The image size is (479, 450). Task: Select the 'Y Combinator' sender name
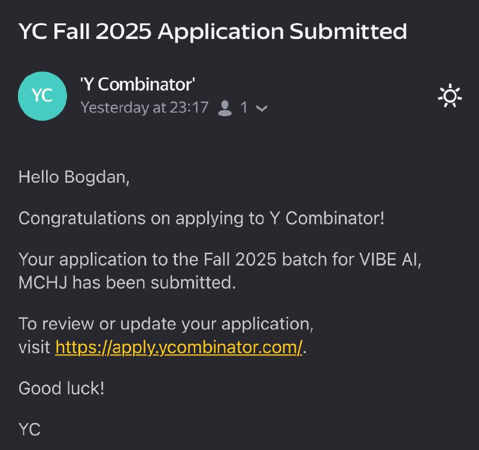137,84
